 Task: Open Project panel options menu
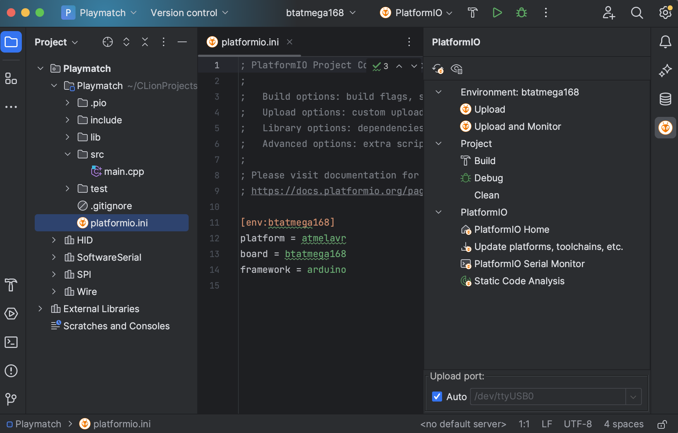pos(164,42)
